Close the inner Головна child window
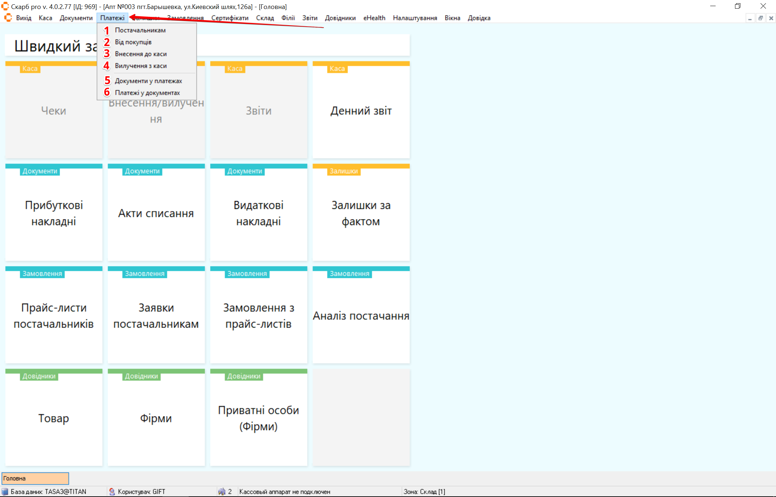This screenshot has width=776, height=497. pos(771,18)
